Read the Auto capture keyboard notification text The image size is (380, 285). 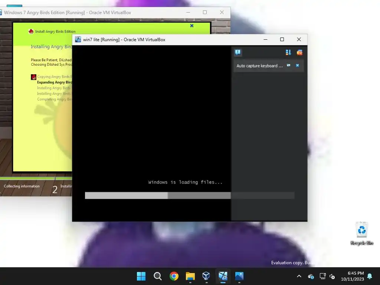[x=259, y=66]
